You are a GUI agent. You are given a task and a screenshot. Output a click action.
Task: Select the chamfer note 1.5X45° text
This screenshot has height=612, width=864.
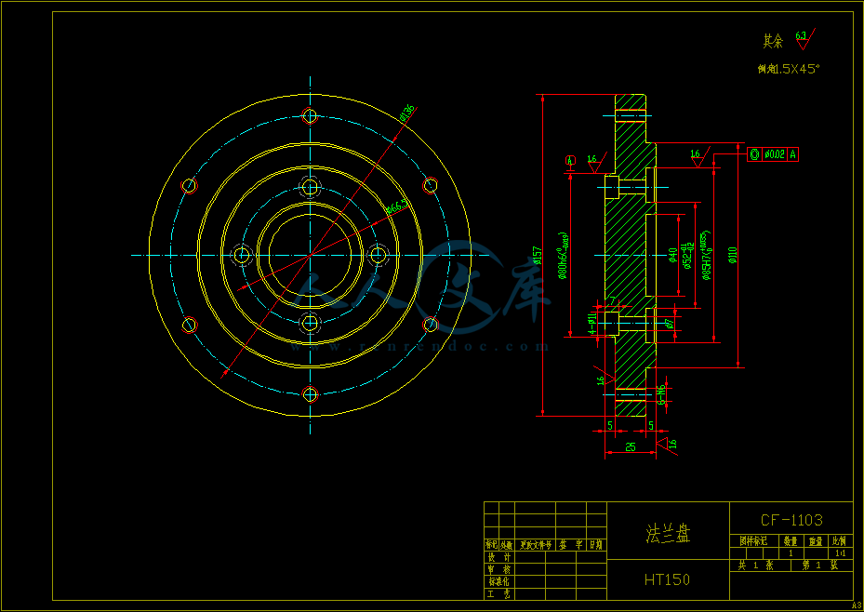click(789, 69)
